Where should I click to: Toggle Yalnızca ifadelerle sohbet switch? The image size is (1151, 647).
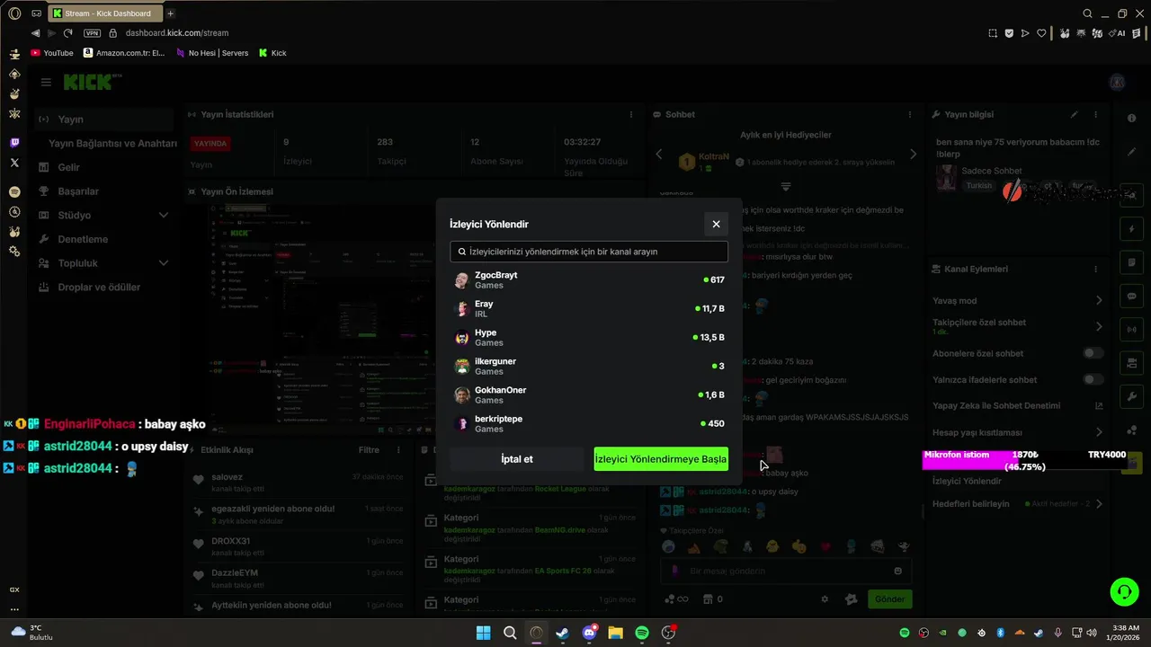click(x=1093, y=379)
